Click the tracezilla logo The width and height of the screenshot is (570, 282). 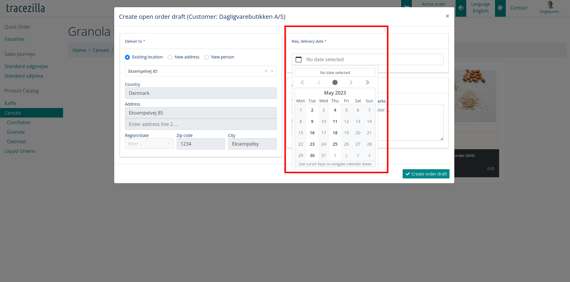(25, 8)
